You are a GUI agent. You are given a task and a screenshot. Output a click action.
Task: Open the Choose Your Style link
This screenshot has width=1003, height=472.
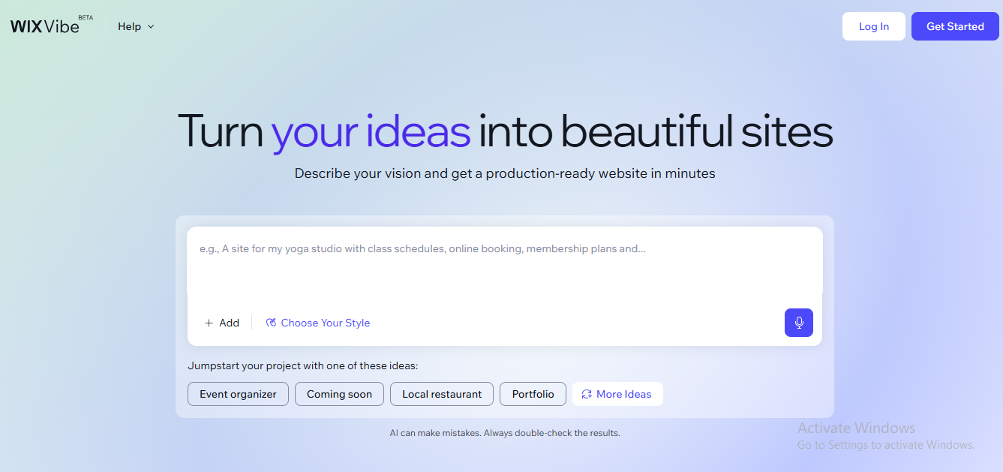325,323
